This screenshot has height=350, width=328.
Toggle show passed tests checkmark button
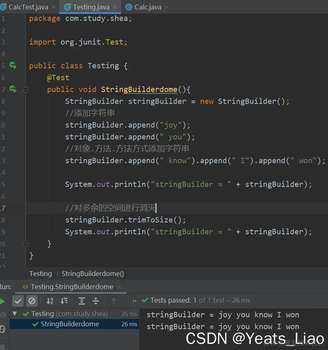18,301
